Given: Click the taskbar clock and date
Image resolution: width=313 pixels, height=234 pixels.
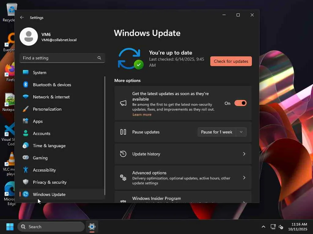Looking at the screenshot, I should tap(297, 227).
